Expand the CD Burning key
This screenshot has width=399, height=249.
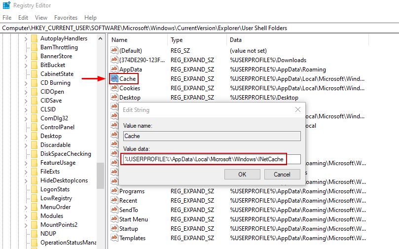26,83
